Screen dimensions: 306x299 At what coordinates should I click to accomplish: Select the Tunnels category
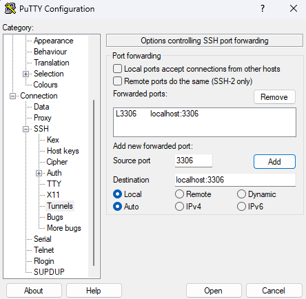60,206
